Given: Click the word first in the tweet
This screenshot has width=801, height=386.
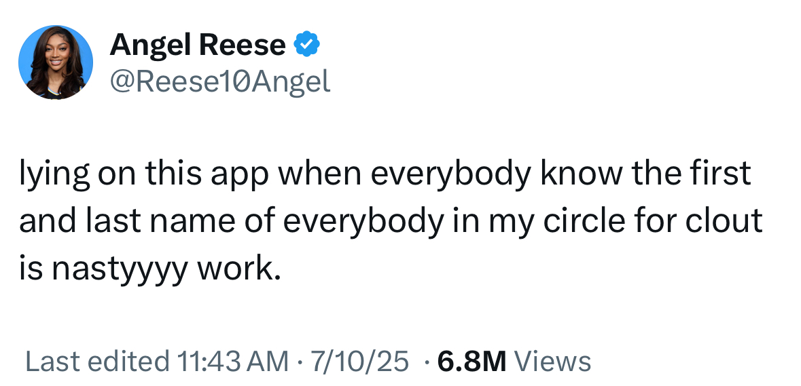Looking at the screenshot, I should [x=728, y=174].
